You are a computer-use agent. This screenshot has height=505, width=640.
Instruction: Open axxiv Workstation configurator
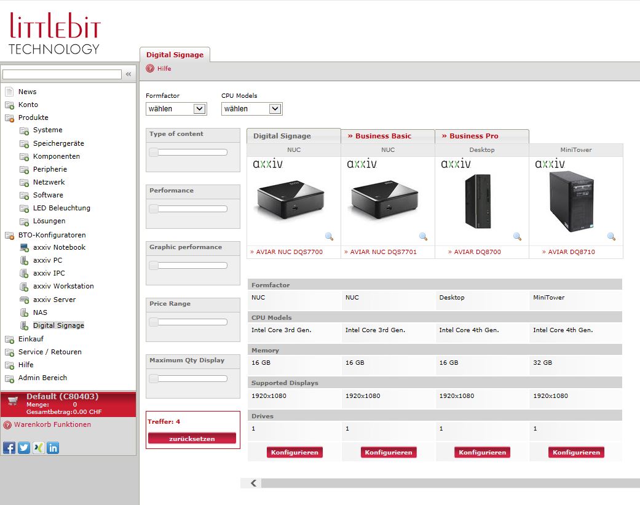click(x=63, y=286)
